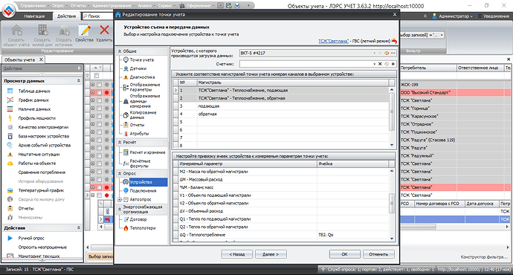Open Архив событий устройства
Viewport: 513px width, 275px height.
44,145
